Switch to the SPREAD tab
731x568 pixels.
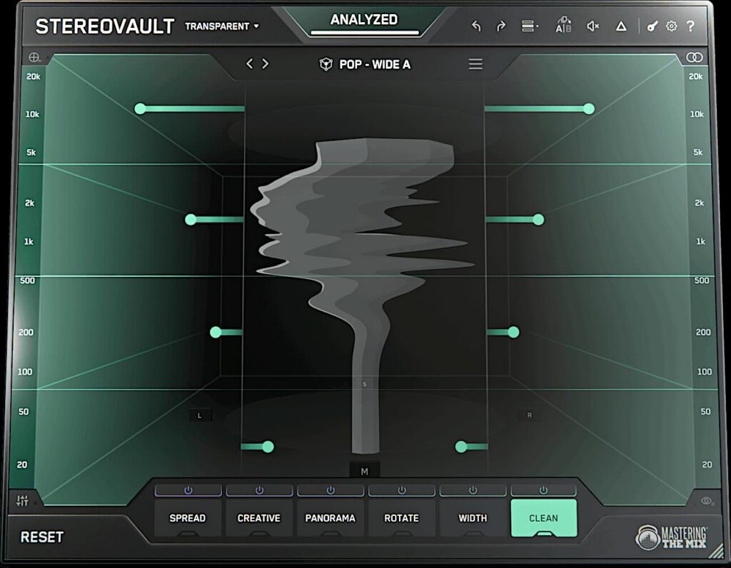[188, 518]
